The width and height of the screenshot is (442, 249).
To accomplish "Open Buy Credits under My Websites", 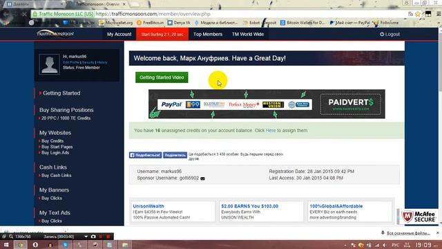I will [52, 141].
